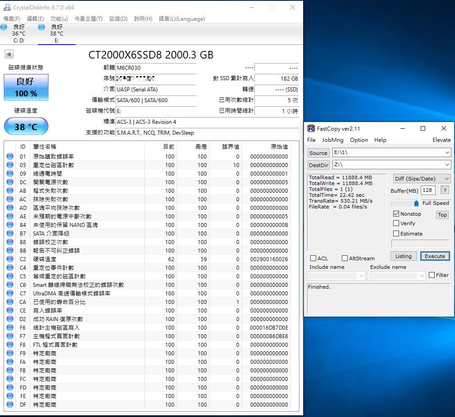Viewport: 455px width, 417px height.
Task: Click status orb for attribute F6 row
Action: click(x=10, y=327)
